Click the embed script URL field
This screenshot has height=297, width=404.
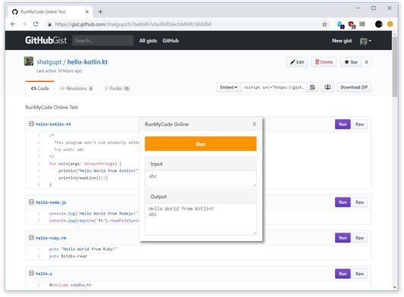(x=274, y=87)
